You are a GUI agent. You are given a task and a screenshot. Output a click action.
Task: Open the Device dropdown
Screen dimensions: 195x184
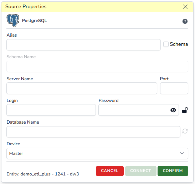pos(97,153)
